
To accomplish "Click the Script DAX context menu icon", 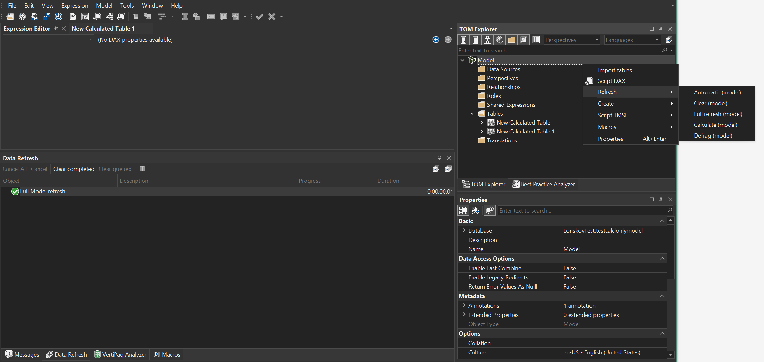I will (589, 81).
